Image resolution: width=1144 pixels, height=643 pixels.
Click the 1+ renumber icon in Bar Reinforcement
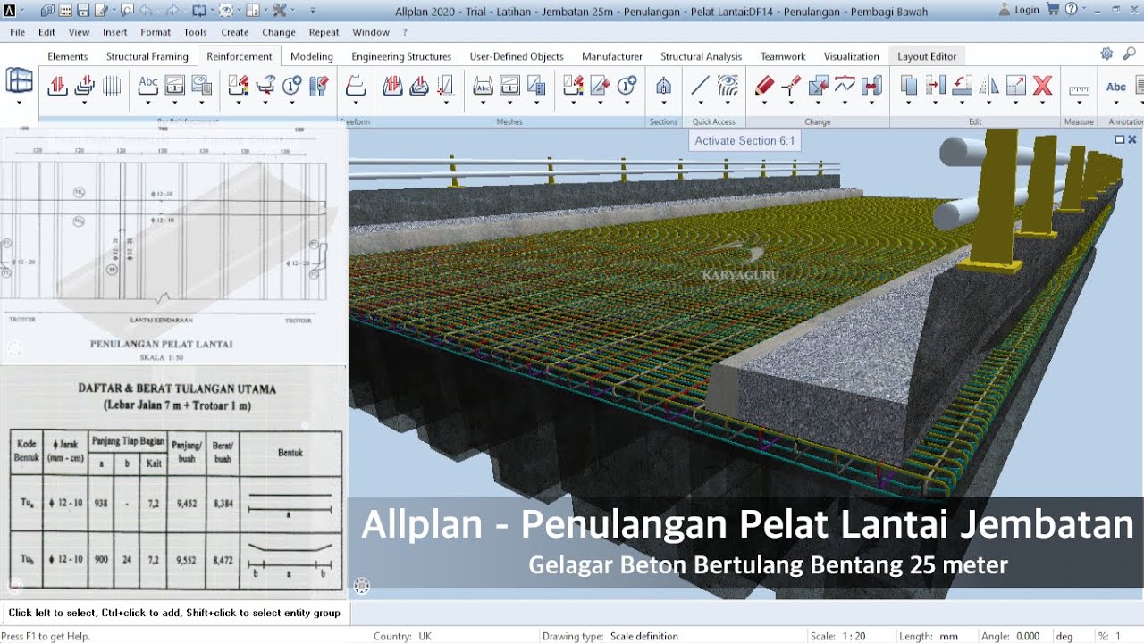tap(292, 86)
